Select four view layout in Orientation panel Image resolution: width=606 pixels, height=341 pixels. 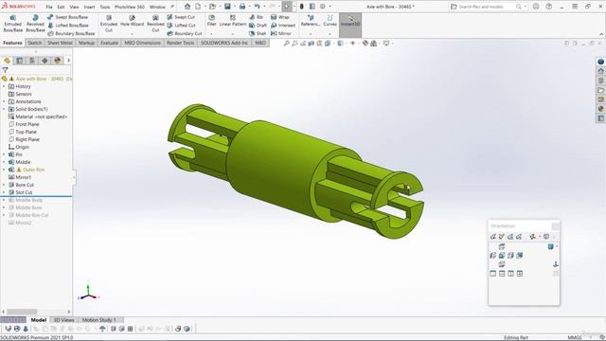click(x=520, y=274)
